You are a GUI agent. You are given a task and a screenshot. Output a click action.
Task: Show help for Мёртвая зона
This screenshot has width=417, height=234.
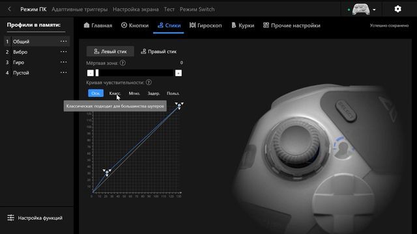pos(122,63)
